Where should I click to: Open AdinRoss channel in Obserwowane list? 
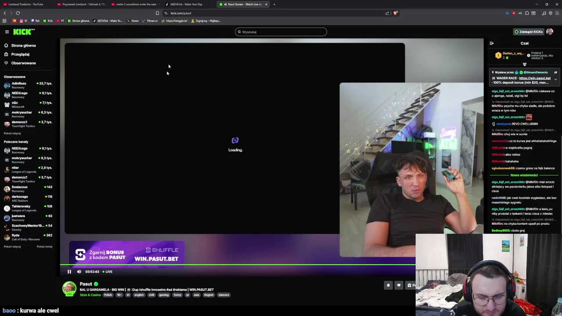click(x=28, y=85)
